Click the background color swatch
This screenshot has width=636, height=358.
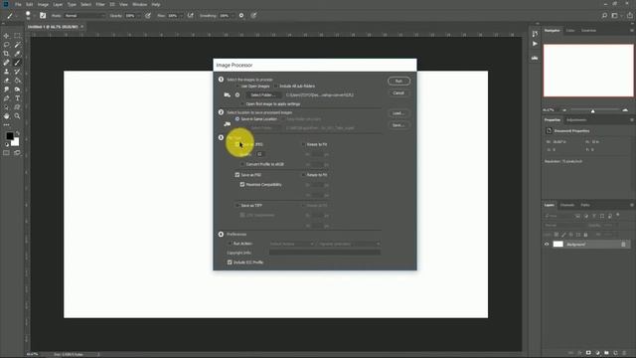click(16, 142)
